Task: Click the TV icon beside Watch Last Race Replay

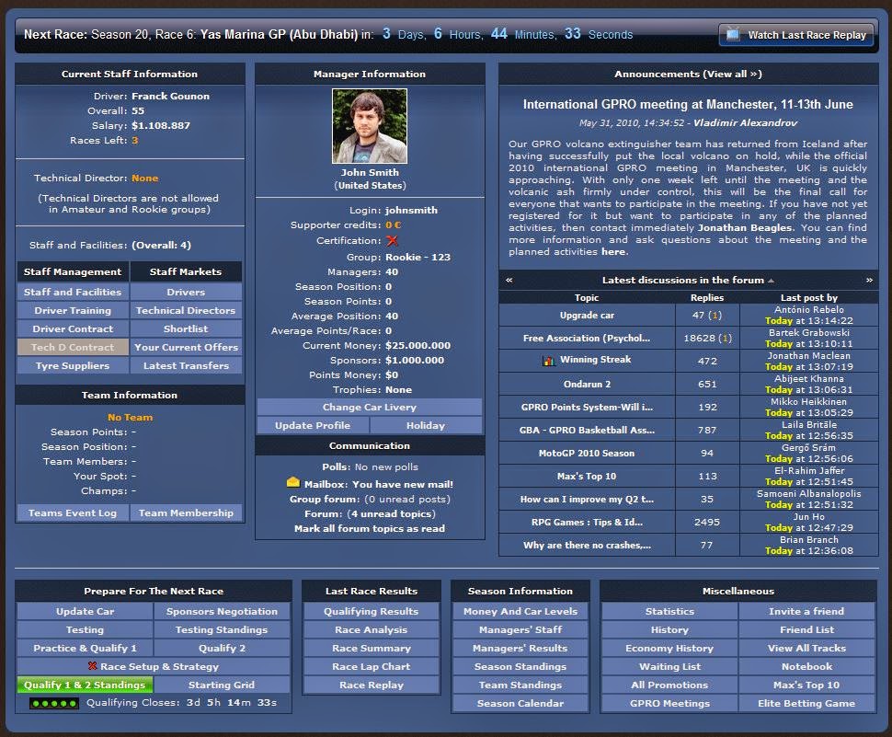Action: pos(733,35)
